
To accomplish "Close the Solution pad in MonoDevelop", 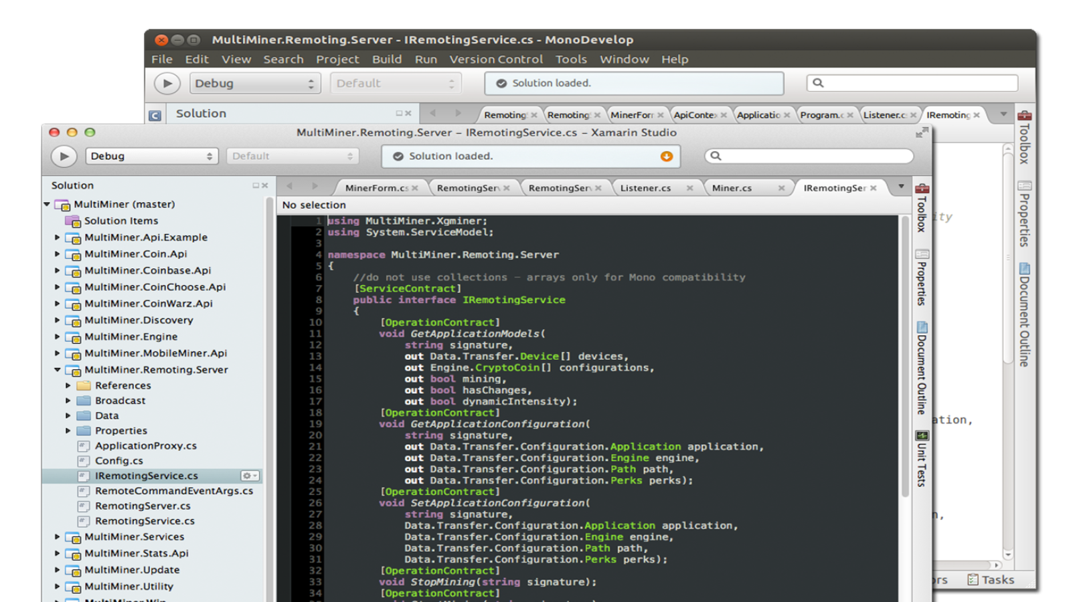I will pyautogui.click(x=408, y=113).
